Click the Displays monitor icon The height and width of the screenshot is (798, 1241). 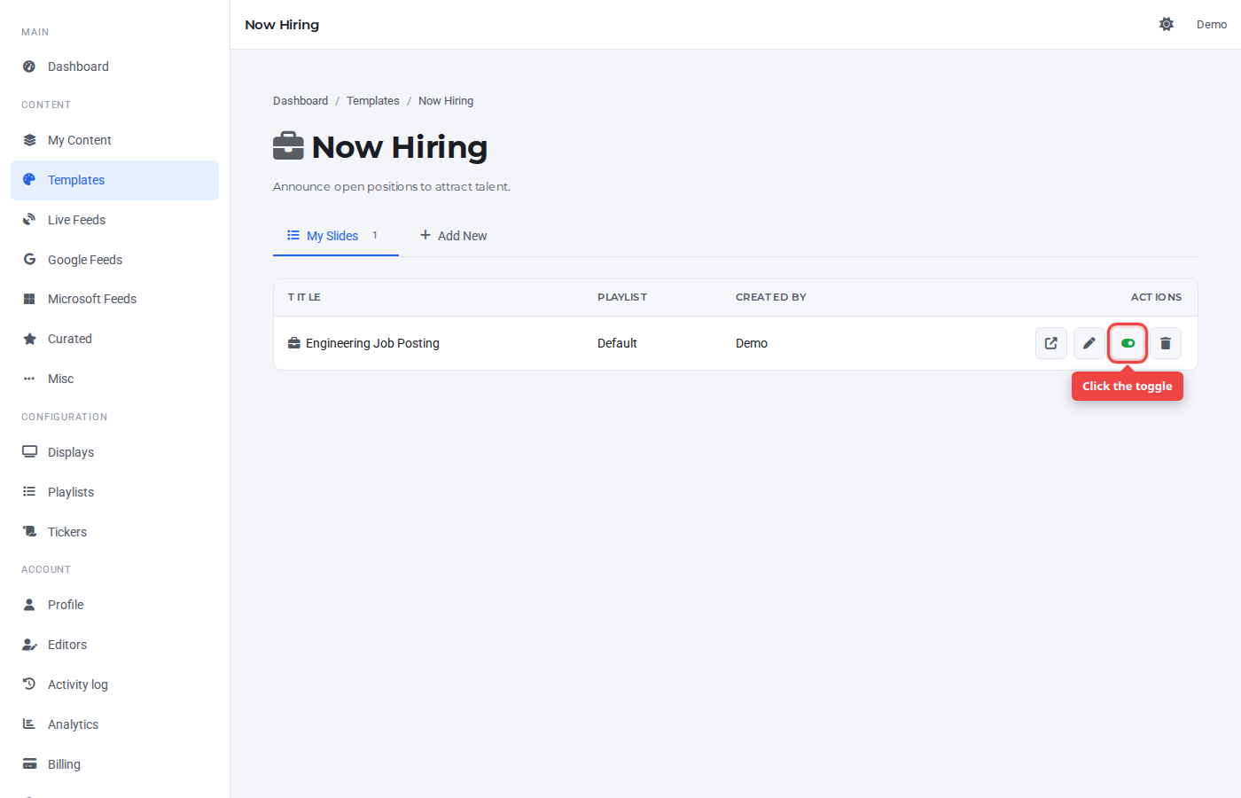click(29, 451)
